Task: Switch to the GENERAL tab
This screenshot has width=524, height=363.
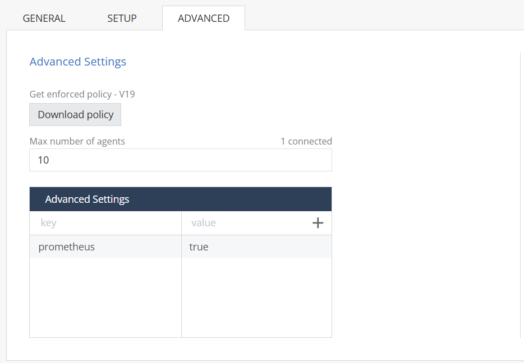Action: coord(44,18)
